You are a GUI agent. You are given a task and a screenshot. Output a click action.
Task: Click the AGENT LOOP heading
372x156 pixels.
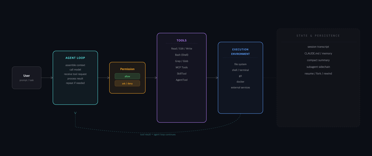[75, 58]
